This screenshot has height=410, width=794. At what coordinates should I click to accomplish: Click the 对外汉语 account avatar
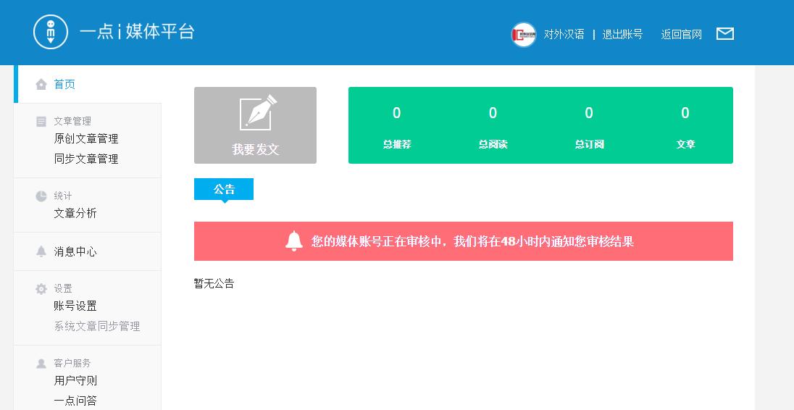click(523, 35)
